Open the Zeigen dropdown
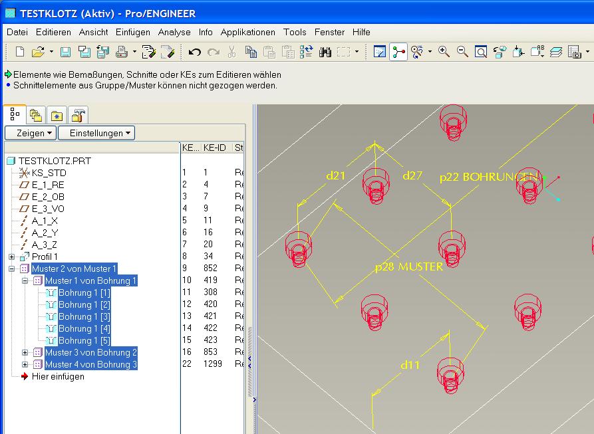 pos(31,133)
